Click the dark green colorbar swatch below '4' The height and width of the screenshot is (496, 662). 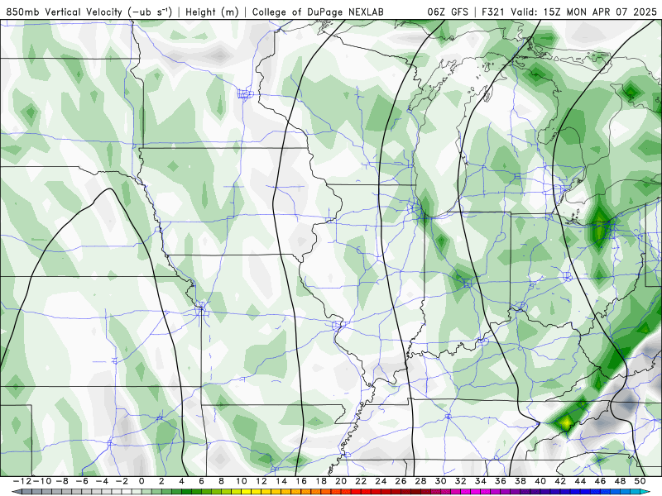[x=187, y=492]
